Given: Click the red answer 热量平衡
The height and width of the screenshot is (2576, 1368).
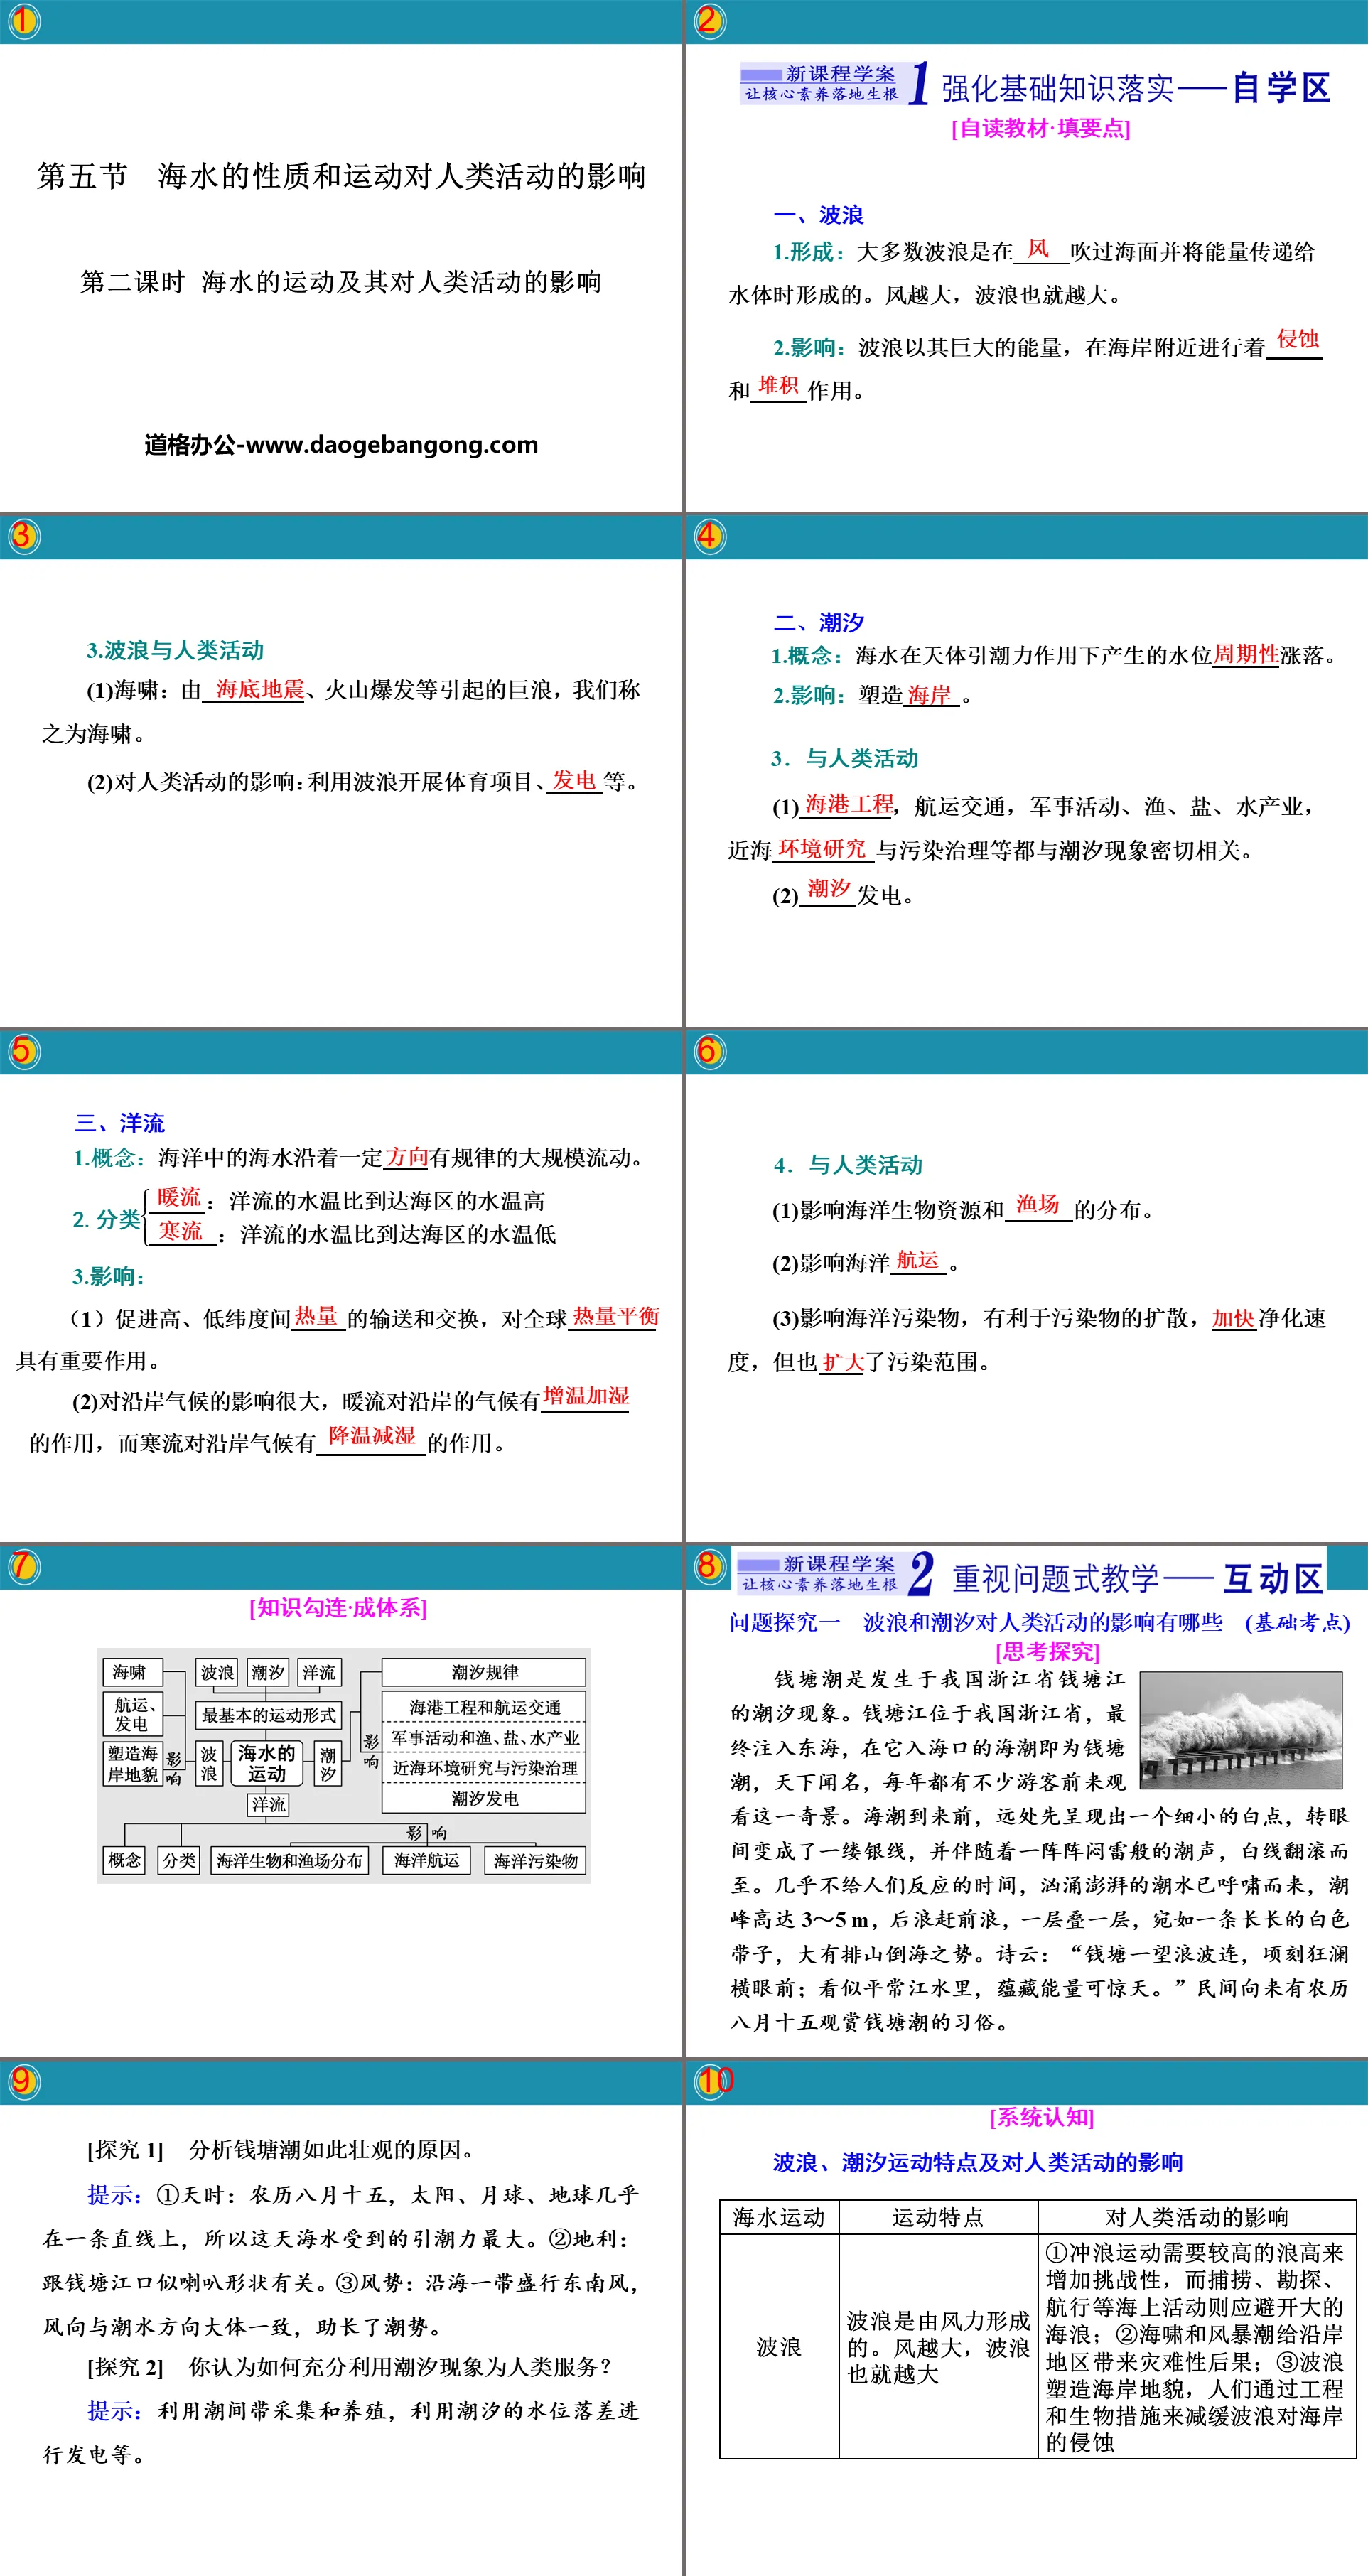Looking at the screenshot, I should click(x=615, y=1316).
